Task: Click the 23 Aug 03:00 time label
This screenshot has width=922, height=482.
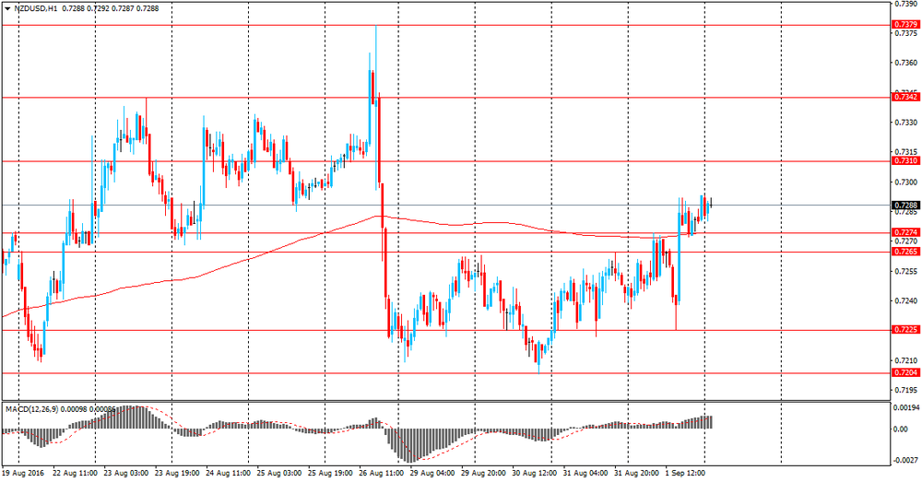Action: pyautogui.click(x=126, y=472)
